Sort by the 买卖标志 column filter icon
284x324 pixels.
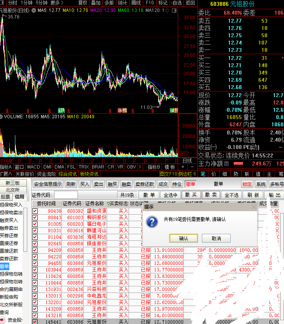[x=108, y=204]
